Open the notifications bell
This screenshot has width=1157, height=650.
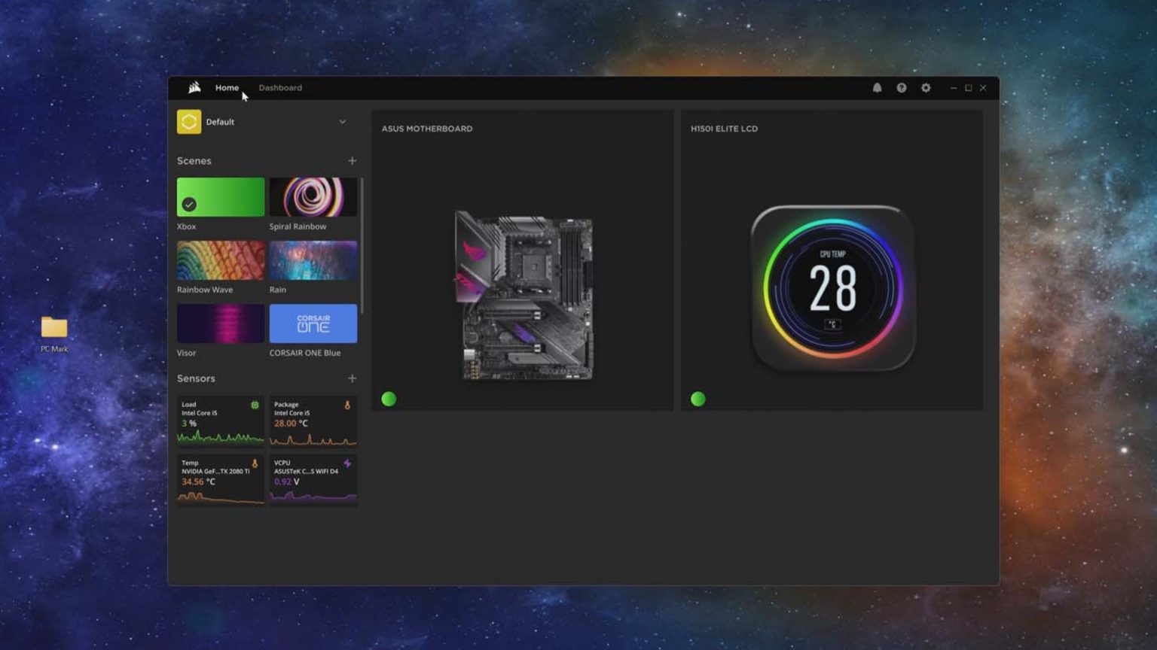tap(877, 88)
